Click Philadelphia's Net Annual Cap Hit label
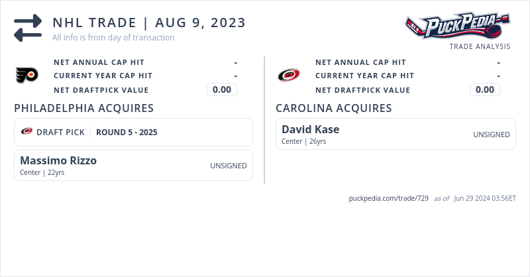 click(99, 62)
